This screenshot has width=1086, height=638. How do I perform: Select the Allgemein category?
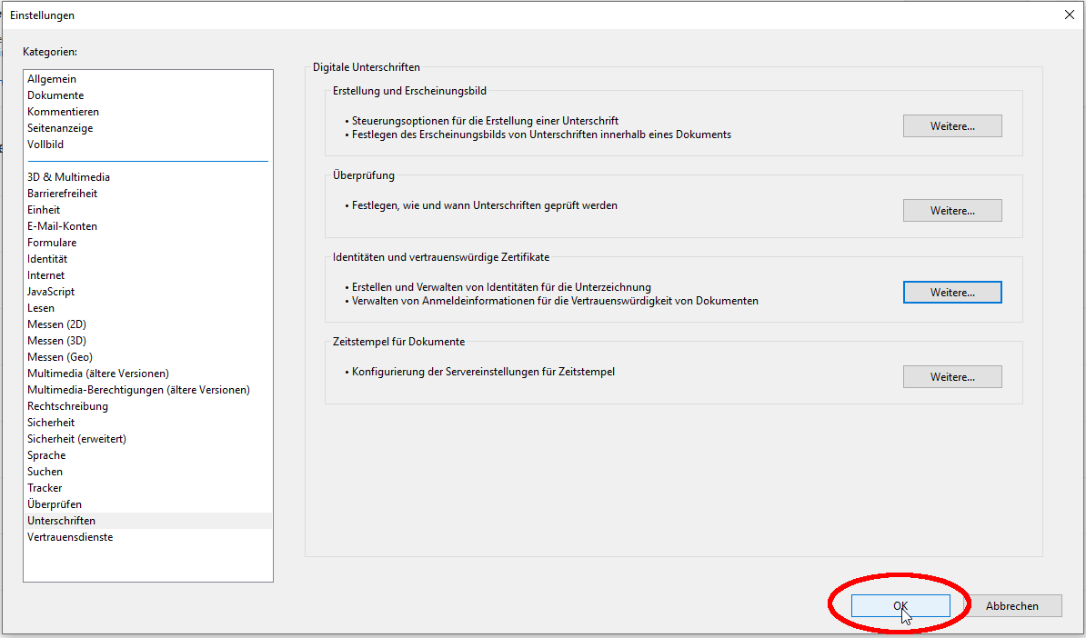(x=52, y=79)
